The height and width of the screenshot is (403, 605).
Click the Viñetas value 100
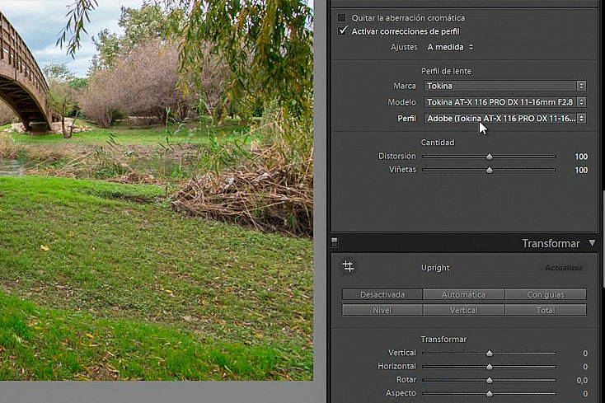(581, 170)
